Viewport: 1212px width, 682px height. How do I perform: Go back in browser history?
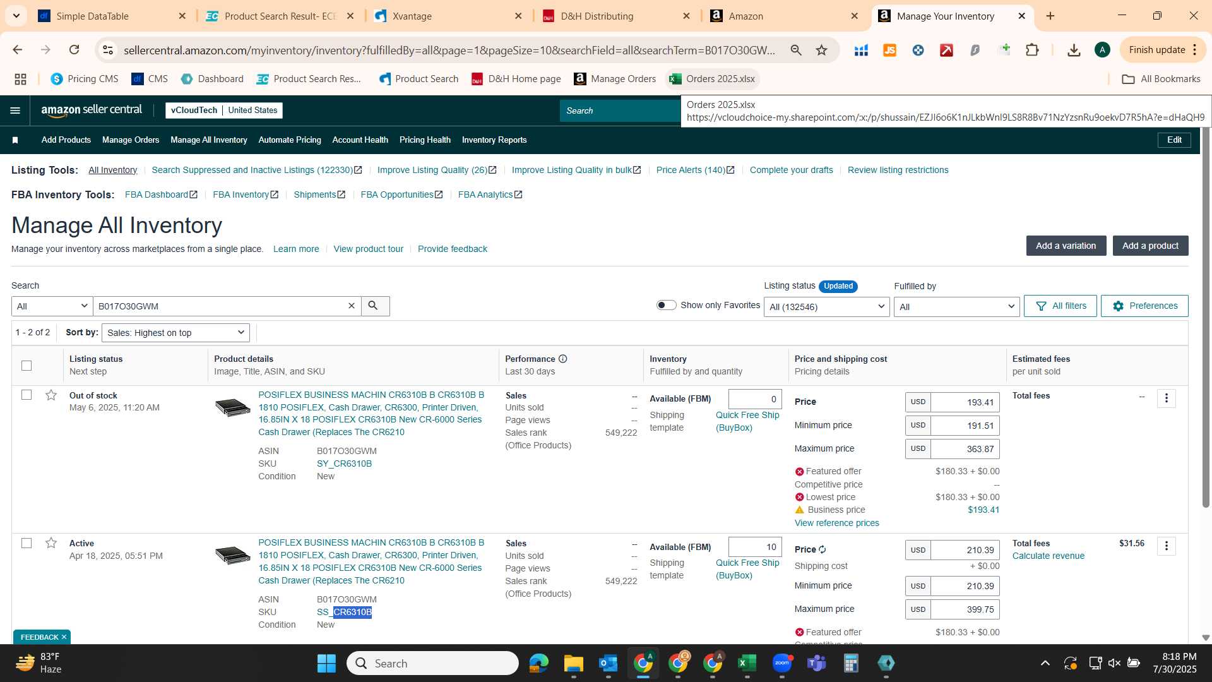click(17, 50)
